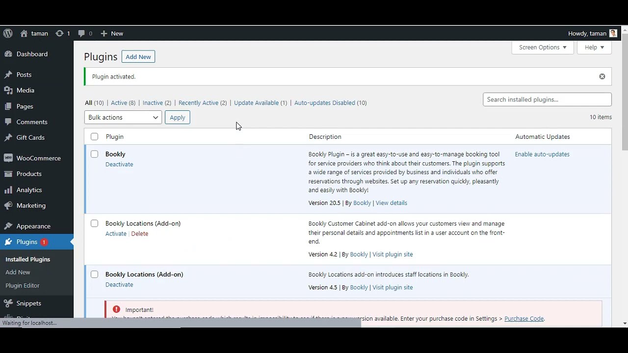Image resolution: width=628 pixels, height=353 pixels.
Task: Open the Appearance menu label in sidebar
Action: (33, 226)
